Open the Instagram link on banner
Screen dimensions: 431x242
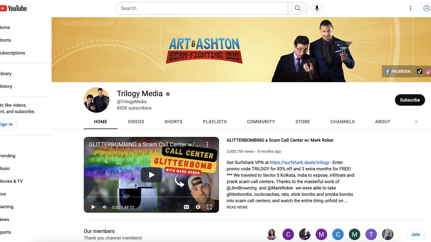click(428, 71)
